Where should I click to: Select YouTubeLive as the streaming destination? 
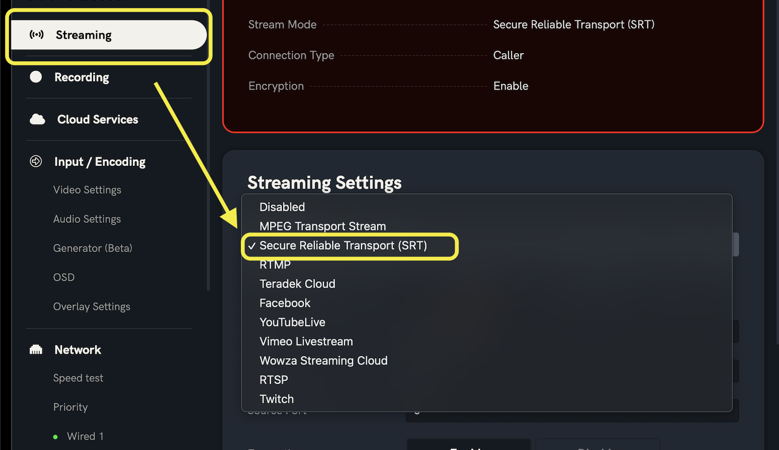(x=292, y=322)
